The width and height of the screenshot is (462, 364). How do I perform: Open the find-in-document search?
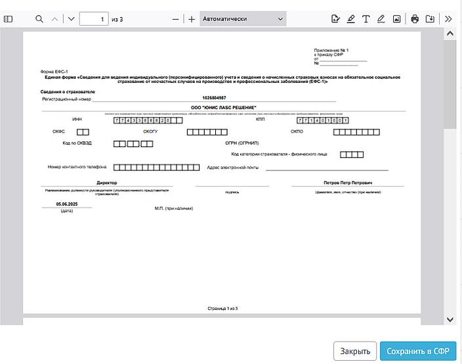click(x=39, y=19)
